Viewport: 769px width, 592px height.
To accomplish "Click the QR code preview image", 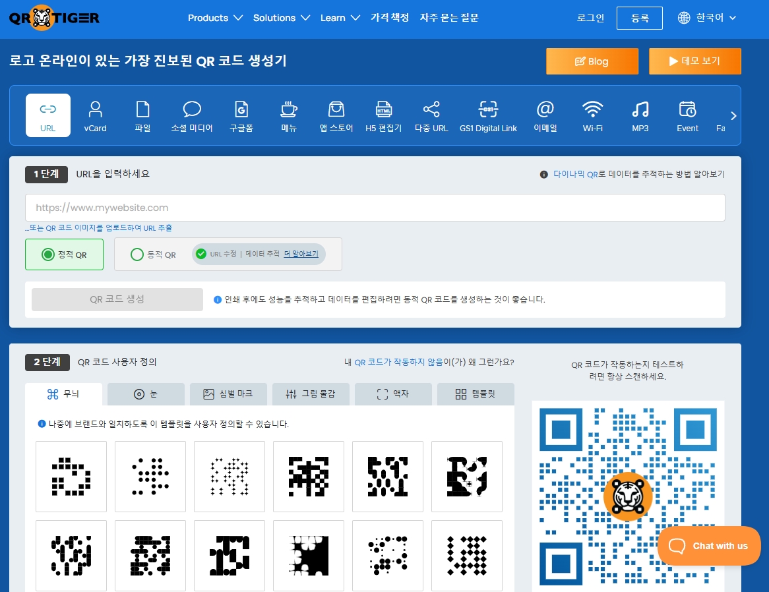I will 628,496.
